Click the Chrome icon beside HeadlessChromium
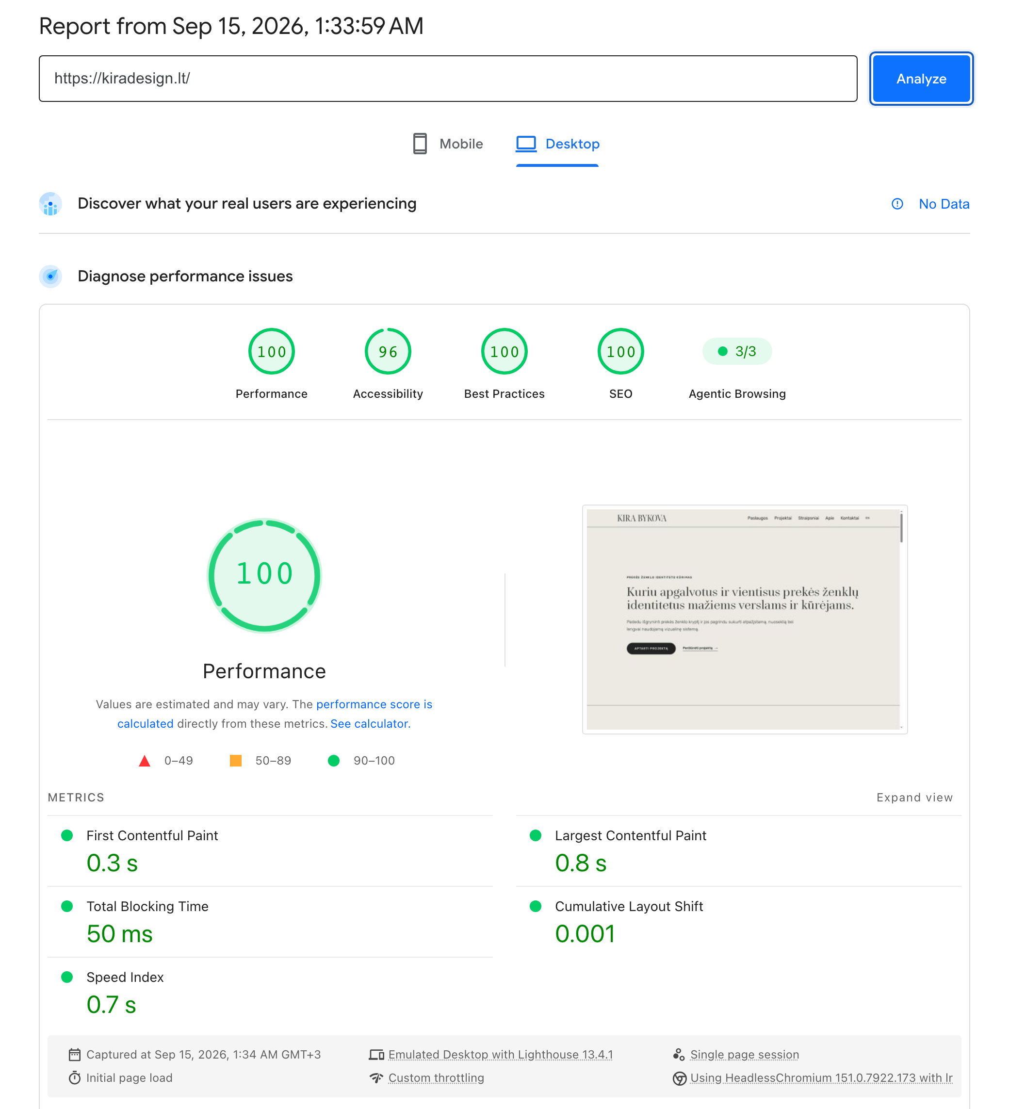 680,1078
